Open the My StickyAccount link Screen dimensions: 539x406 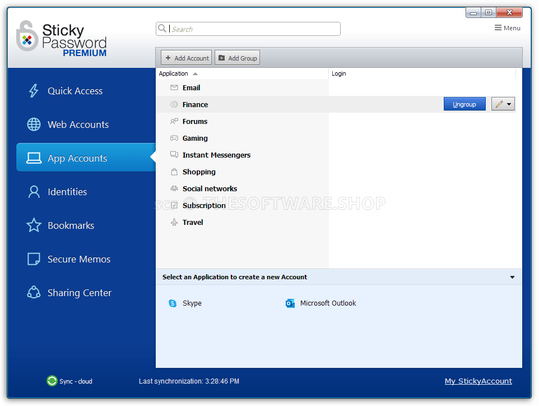(478, 381)
